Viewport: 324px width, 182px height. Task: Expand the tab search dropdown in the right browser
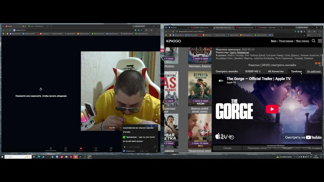point(166,27)
